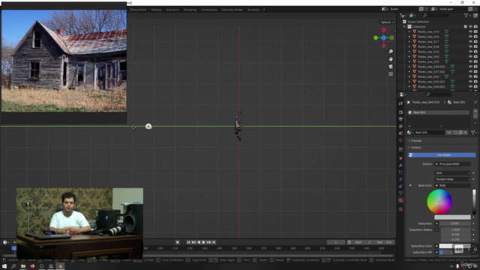Screen dimensions: 480x270
Task: Click the bright green Y axis gizmo circle
Action: pyautogui.click(x=376, y=37)
